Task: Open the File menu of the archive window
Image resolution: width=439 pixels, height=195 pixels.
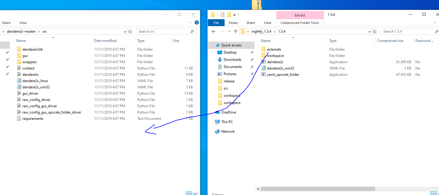Action: click(x=216, y=22)
